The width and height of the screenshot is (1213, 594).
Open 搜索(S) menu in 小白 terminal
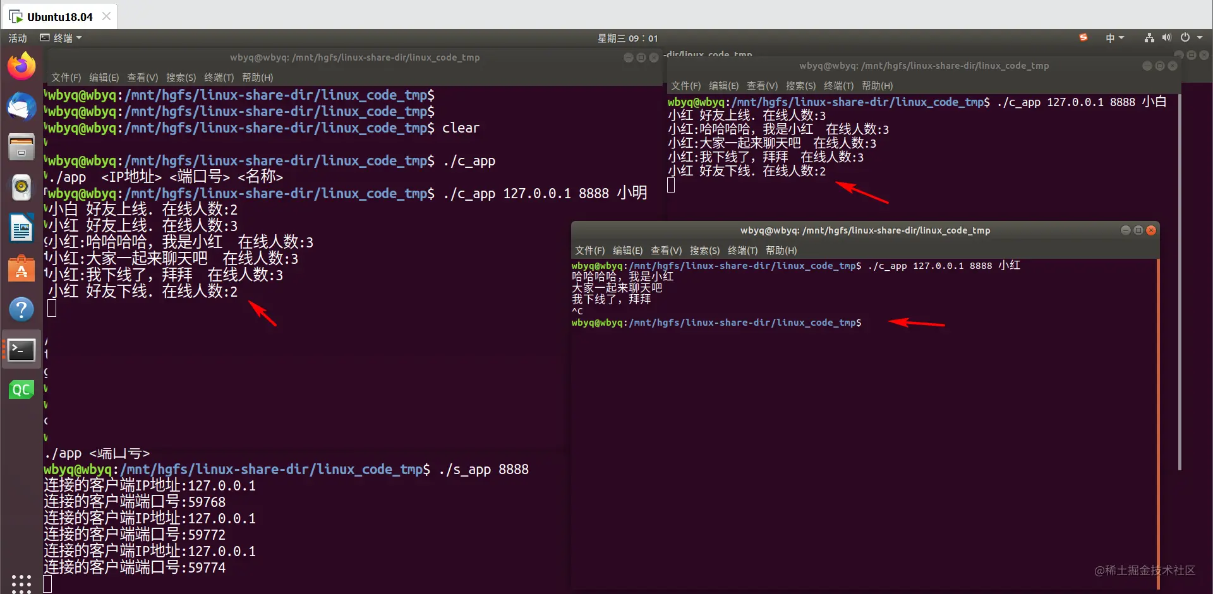click(x=800, y=85)
